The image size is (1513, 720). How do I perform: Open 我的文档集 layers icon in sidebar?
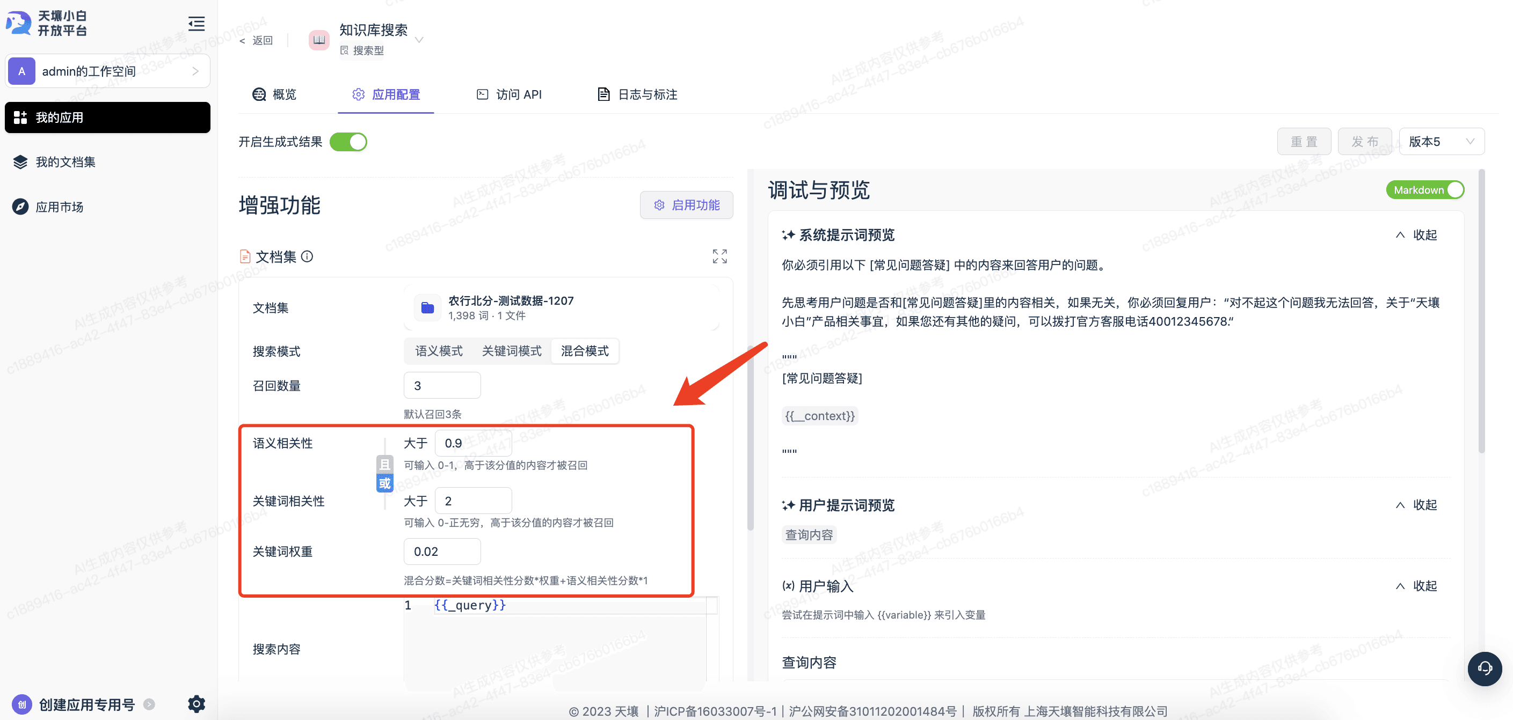click(20, 162)
